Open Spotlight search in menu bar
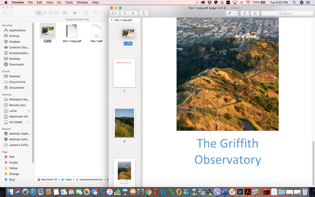 [295, 2]
